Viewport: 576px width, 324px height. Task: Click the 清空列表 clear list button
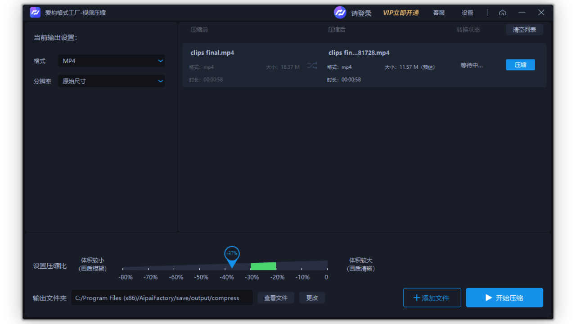click(x=524, y=29)
